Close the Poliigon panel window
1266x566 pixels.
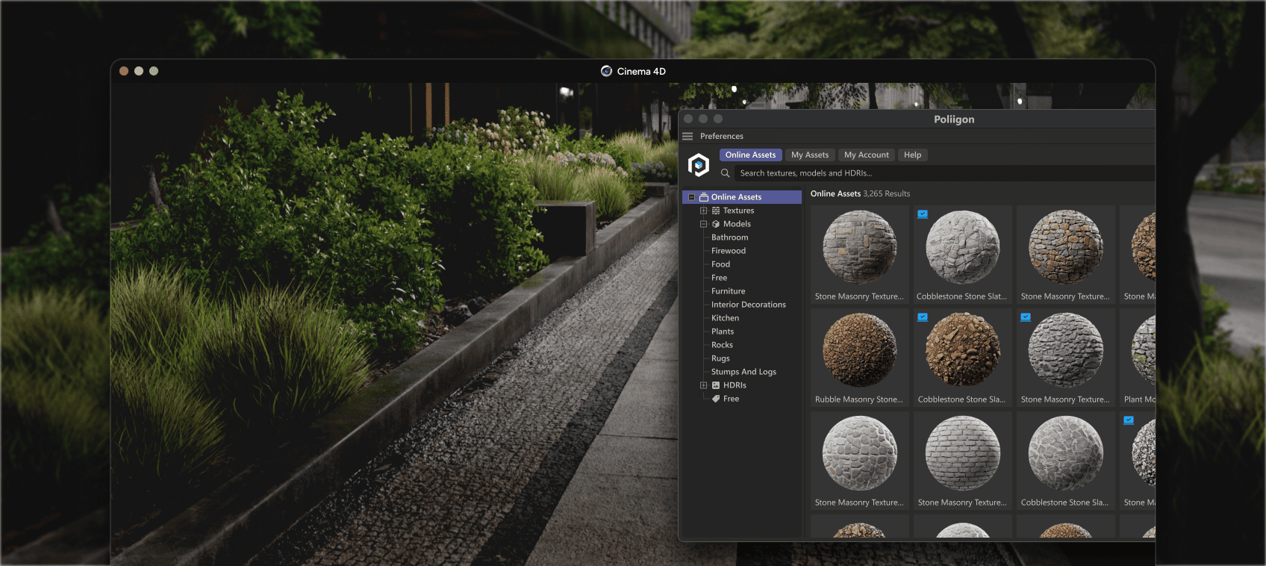pos(688,119)
